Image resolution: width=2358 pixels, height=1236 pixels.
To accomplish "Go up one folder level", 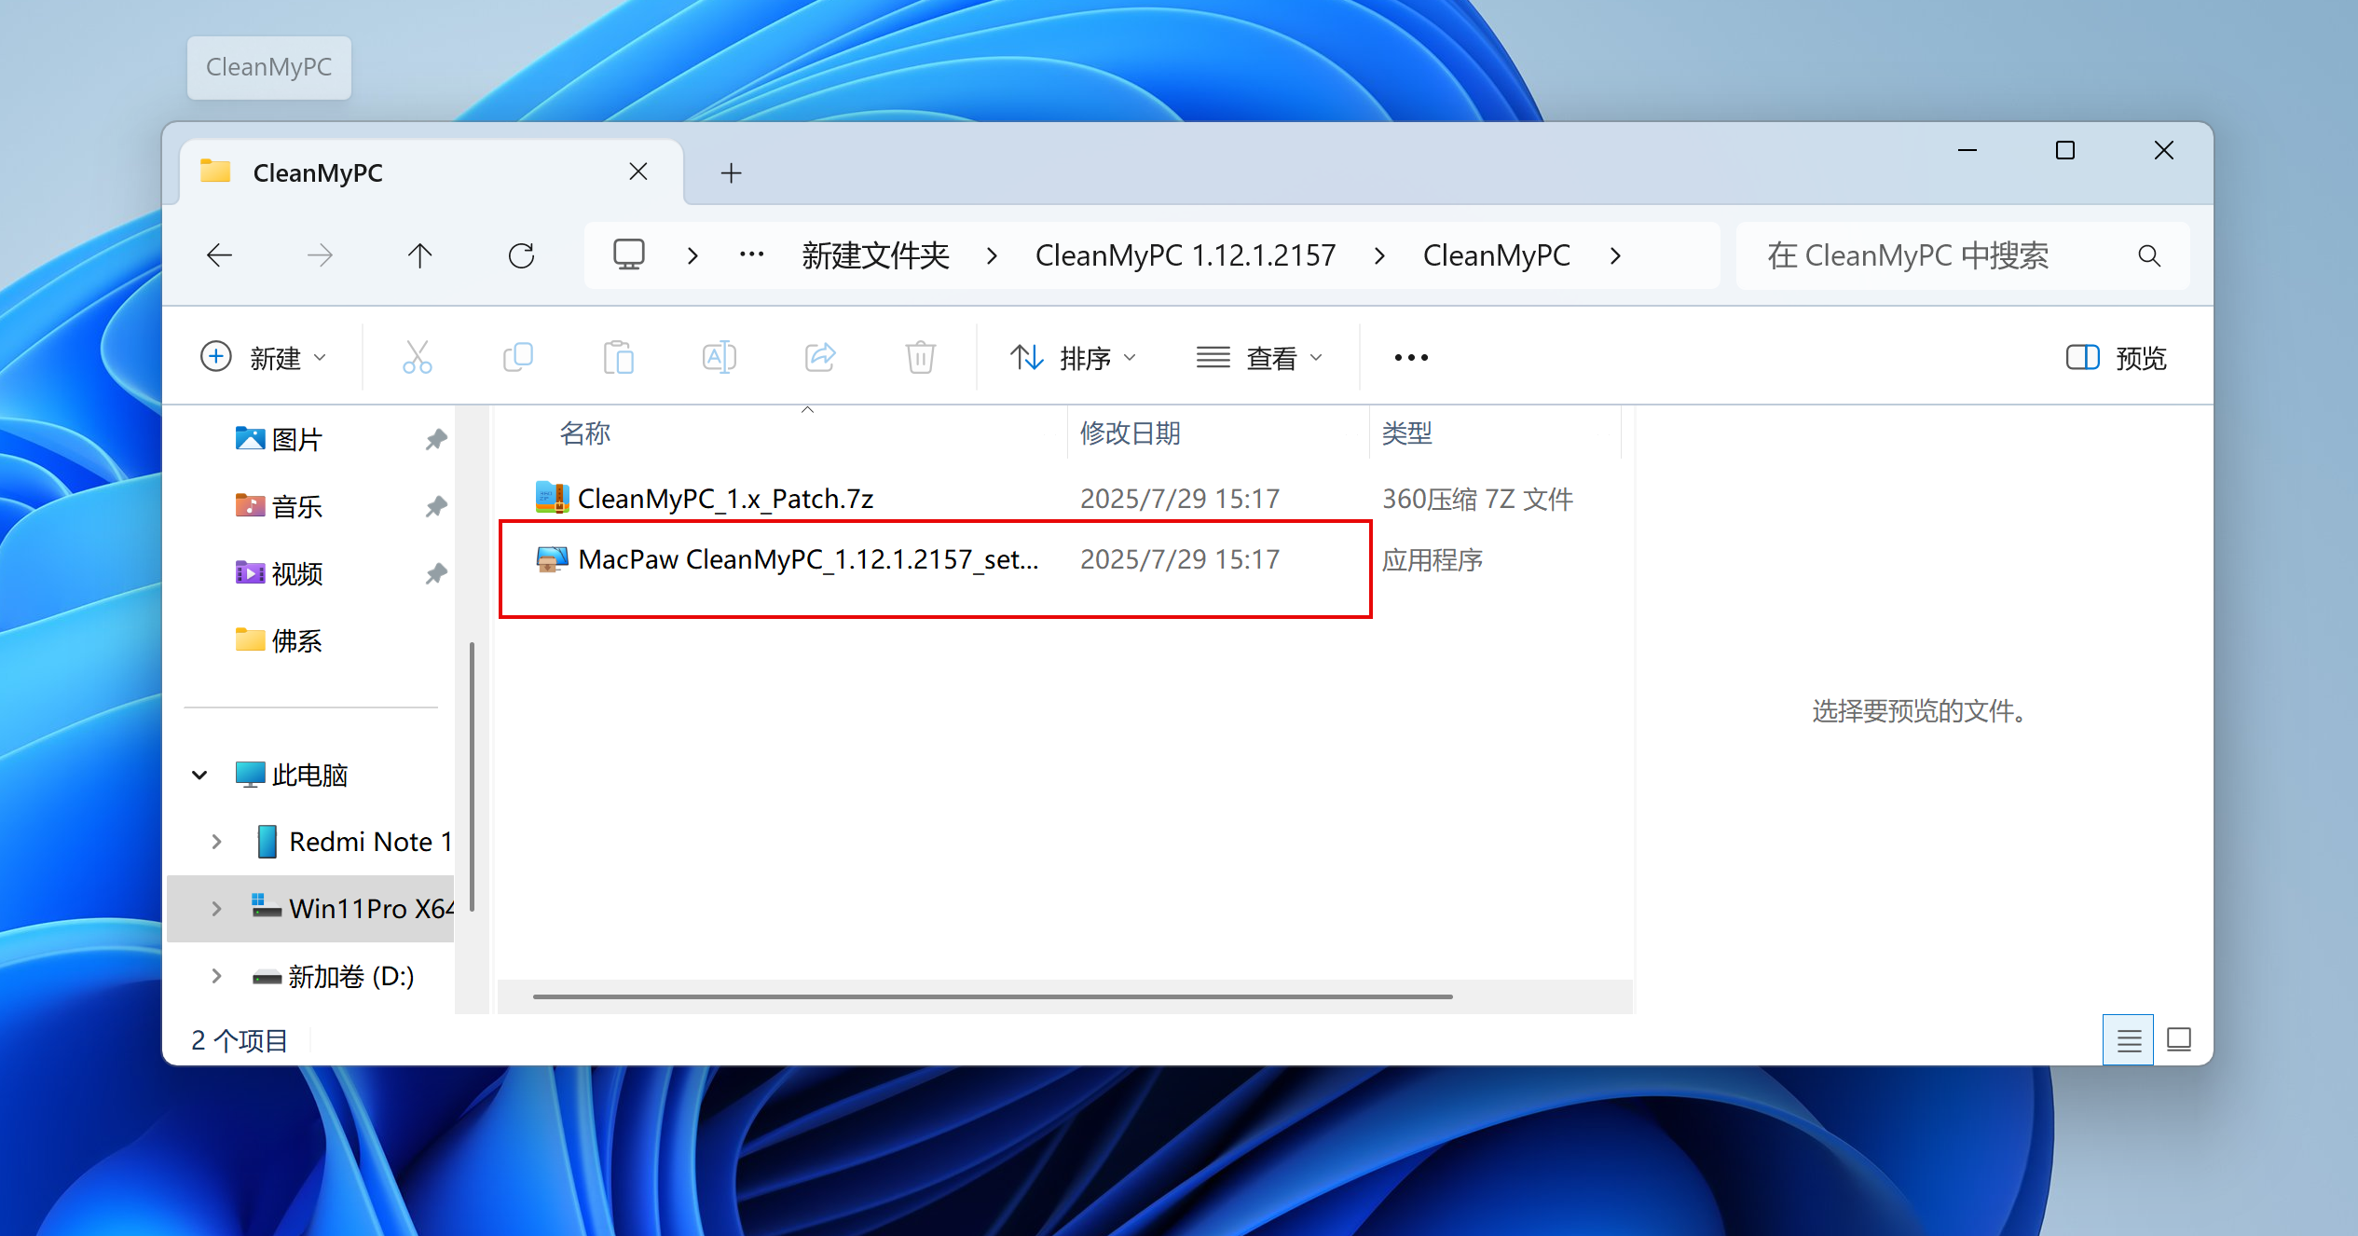I will 419,255.
